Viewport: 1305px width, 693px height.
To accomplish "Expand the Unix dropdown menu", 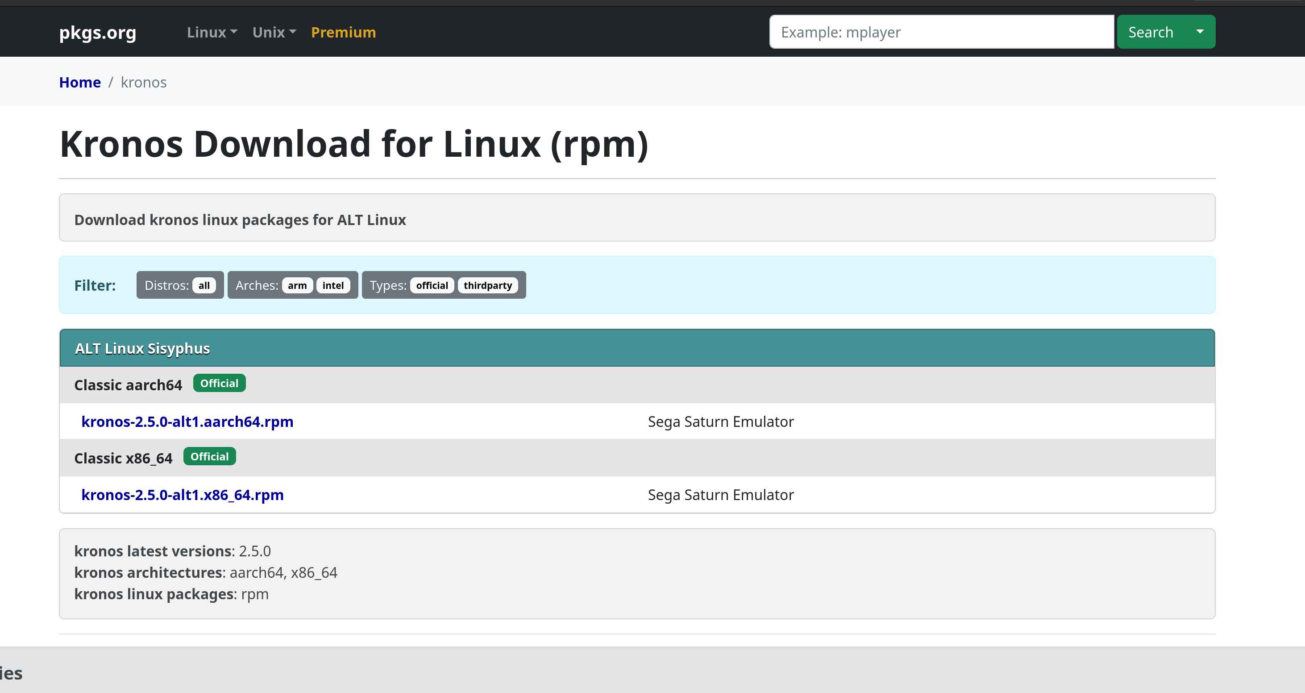I will 274,33.
